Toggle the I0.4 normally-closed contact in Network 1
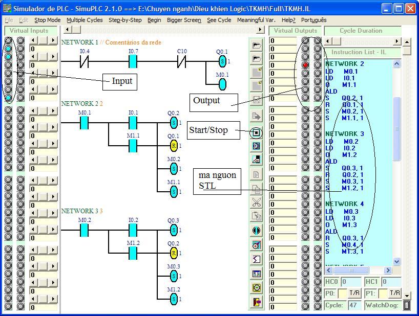The height and width of the screenshot is (316, 419). tap(83, 62)
